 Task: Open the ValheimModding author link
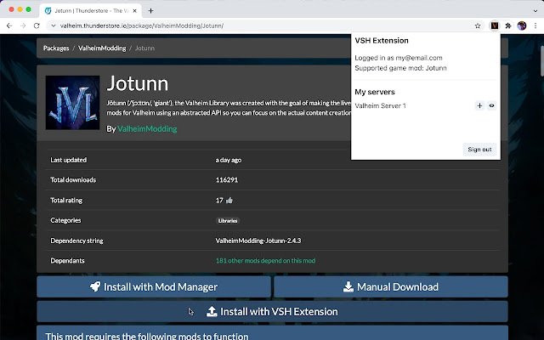pos(147,128)
